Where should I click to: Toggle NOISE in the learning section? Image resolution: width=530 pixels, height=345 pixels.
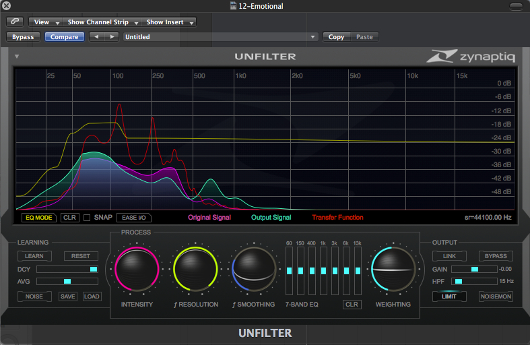click(34, 296)
